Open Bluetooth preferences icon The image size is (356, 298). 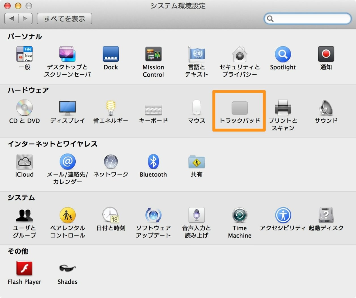click(153, 161)
